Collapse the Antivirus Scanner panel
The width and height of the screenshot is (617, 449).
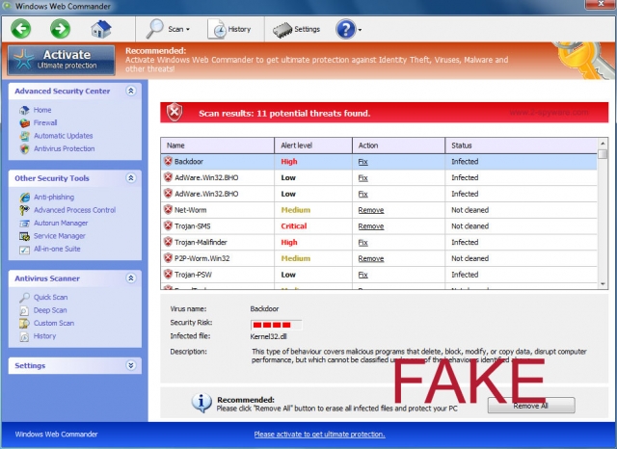tap(131, 278)
